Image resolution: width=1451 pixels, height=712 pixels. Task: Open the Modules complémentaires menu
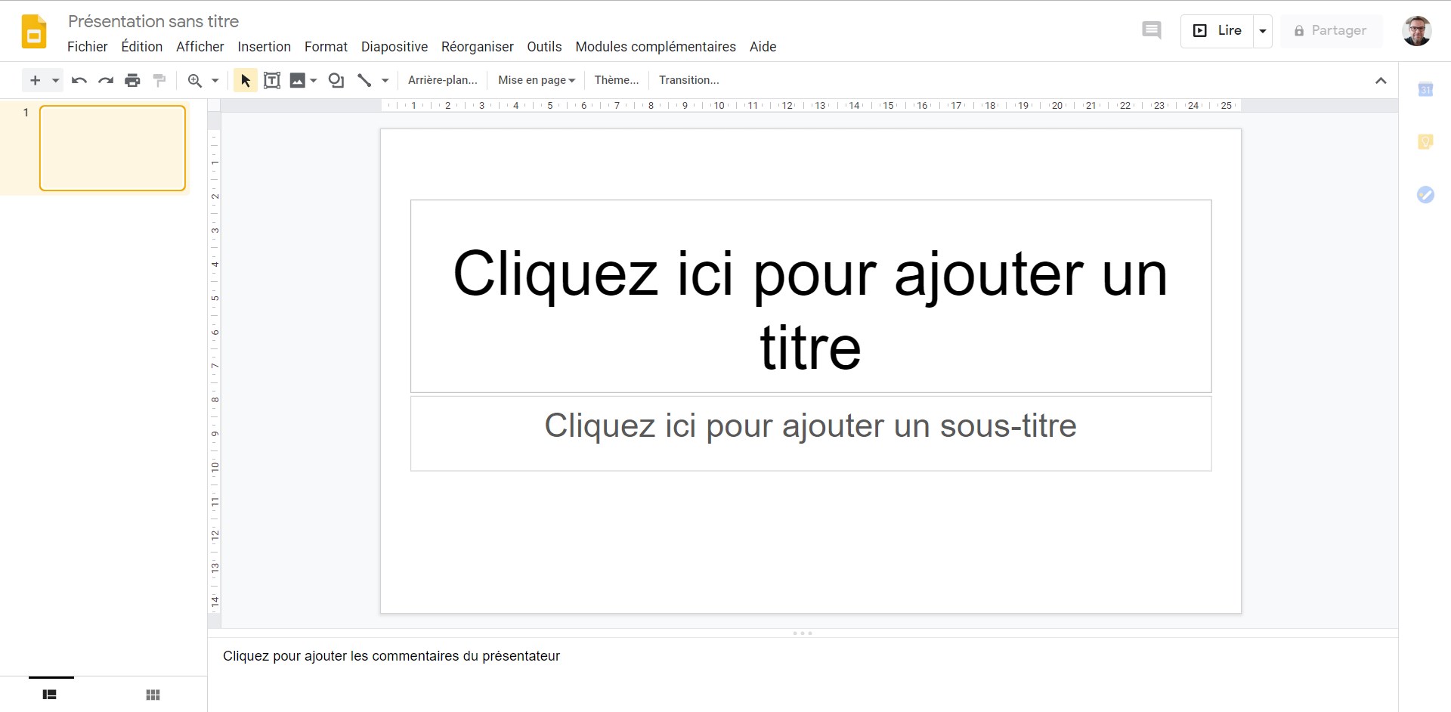pos(656,47)
